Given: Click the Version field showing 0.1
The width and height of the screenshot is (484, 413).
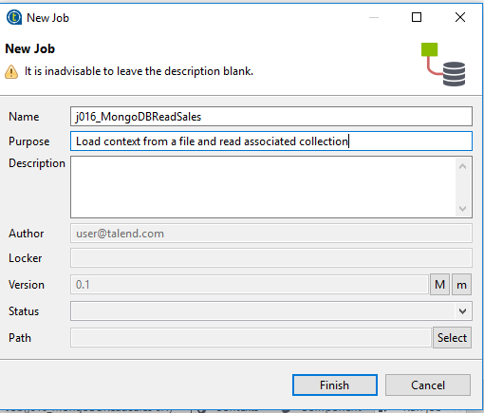Looking at the screenshot, I should pos(250,285).
